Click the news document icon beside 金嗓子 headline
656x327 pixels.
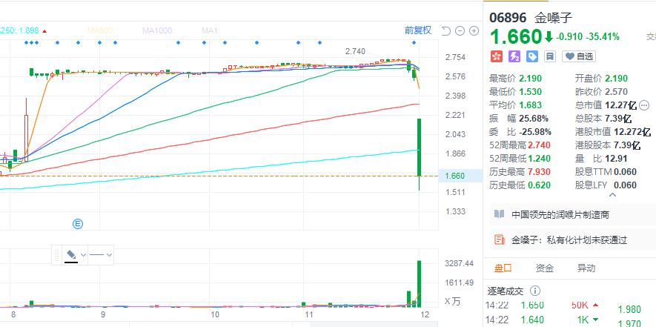click(x=499, y=240)
